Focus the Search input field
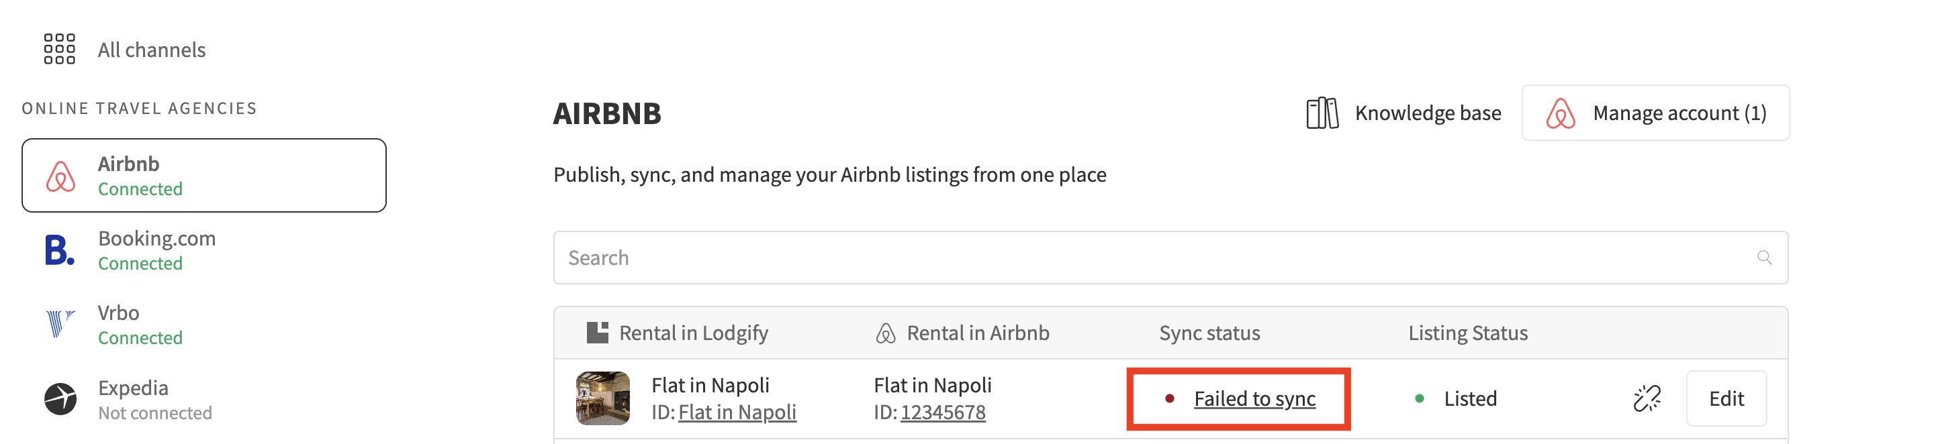 [1156, 258]
